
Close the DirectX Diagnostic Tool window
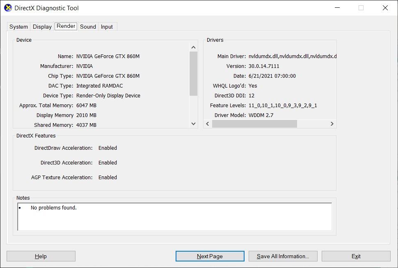[385, 8]
